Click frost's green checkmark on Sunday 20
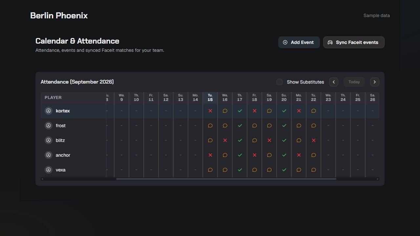This screenshot has height=236, width=420. (284, 126)
